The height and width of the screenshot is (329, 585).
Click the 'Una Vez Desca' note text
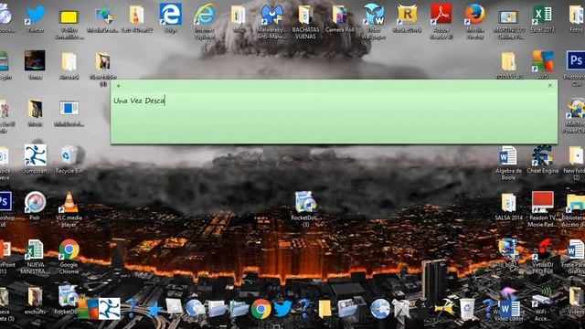[x=139, y=101]
